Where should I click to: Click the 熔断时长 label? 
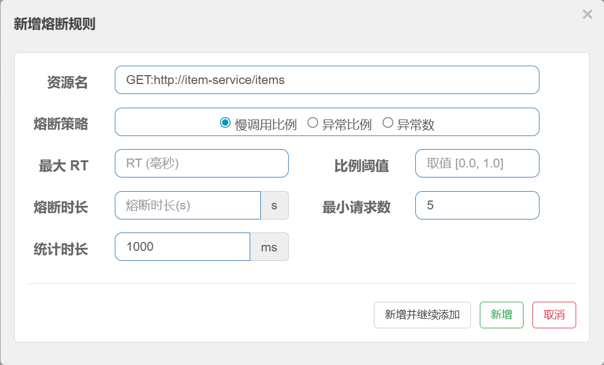[61, 208]
